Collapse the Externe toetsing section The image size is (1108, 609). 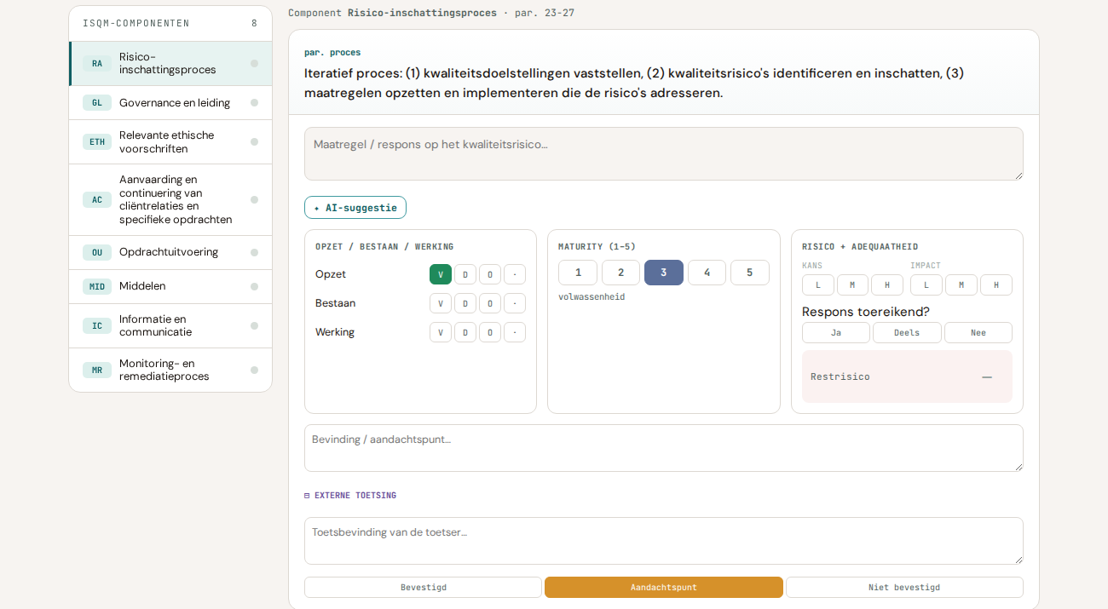pos(350,496)
